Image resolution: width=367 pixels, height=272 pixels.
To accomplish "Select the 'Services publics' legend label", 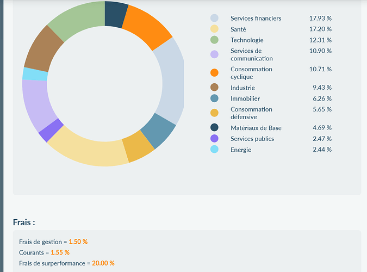I will [252, 139].
